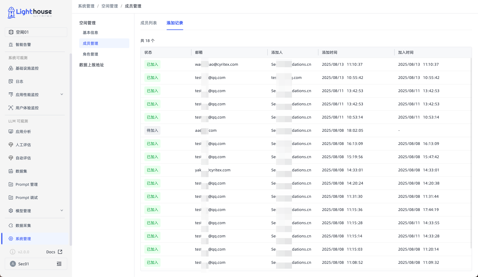Open 角色管理 submenu item
This screenshot has width=478, height=277.
(104, 54)
